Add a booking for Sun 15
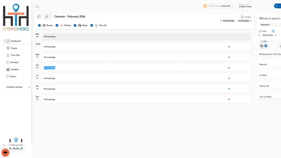 tap(229, 100)
